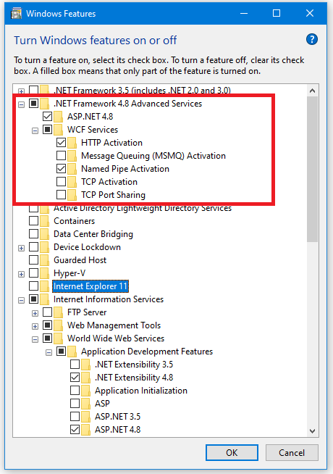Check the Message Queuing (MSMQ) Activation box

point(62,156)
